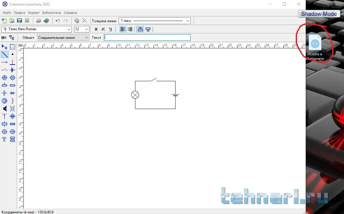Open the Библиотека menu
Screen dimensions: 344x214
click(x=52, y=13)
